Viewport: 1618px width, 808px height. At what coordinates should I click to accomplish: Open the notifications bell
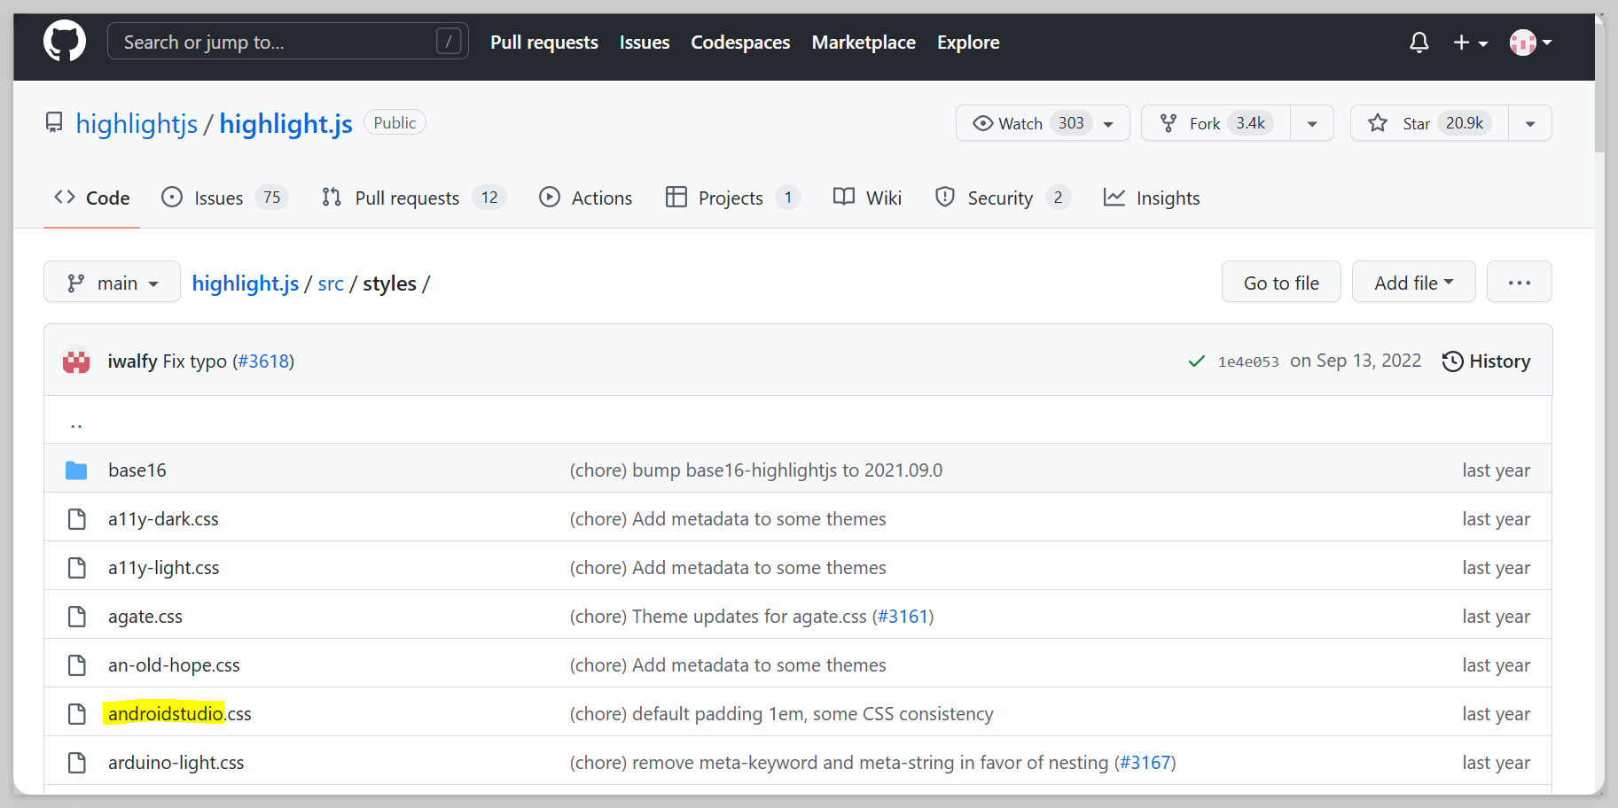(x=1419, y=43)
